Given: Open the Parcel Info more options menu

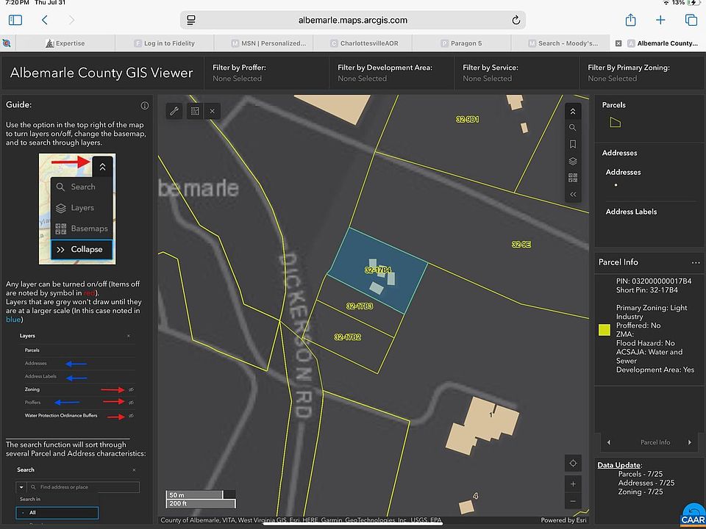Looking at the screenshot, I should 695,262.
